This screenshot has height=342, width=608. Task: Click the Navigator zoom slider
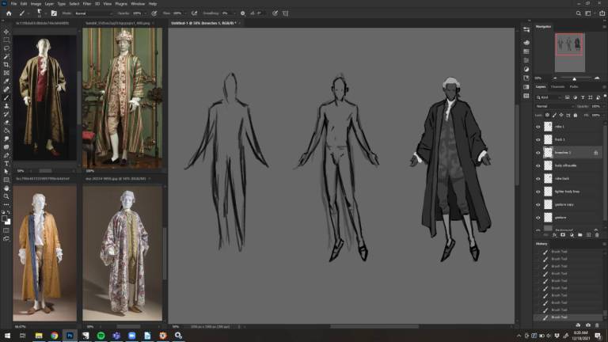click(x=574, y=78)
